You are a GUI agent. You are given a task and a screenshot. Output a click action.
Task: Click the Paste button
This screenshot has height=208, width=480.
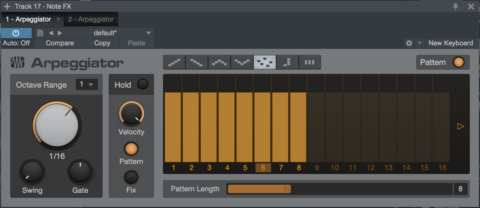click(137, 43)
